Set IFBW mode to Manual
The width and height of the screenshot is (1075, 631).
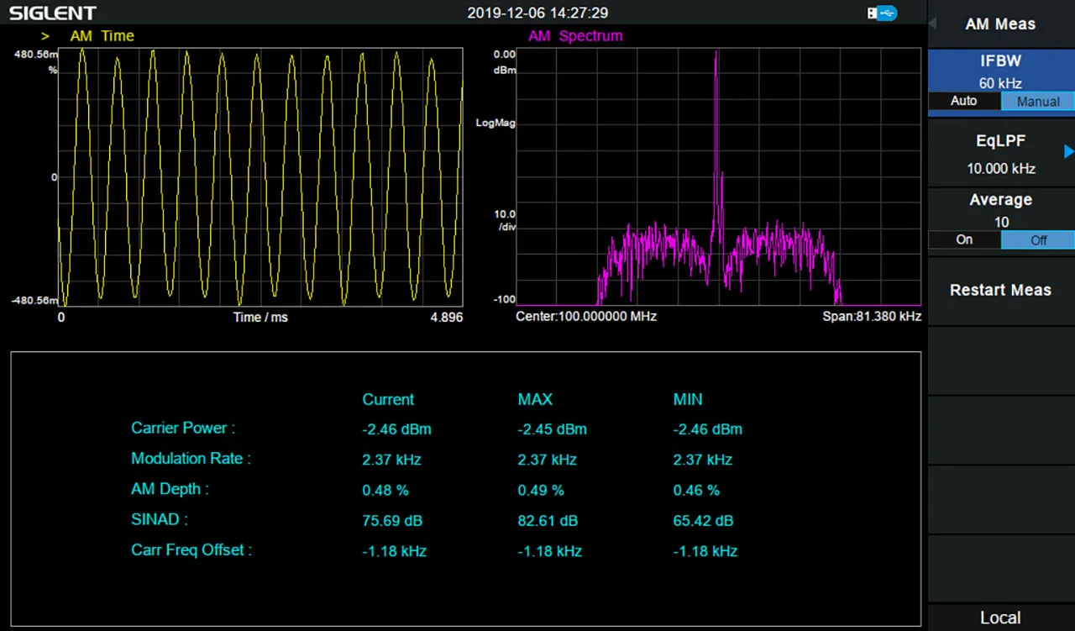point(1038,101)
